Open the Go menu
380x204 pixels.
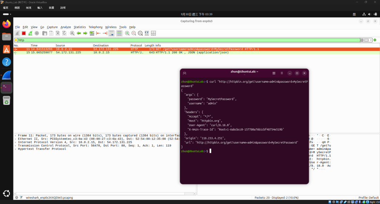click(42, 27)
